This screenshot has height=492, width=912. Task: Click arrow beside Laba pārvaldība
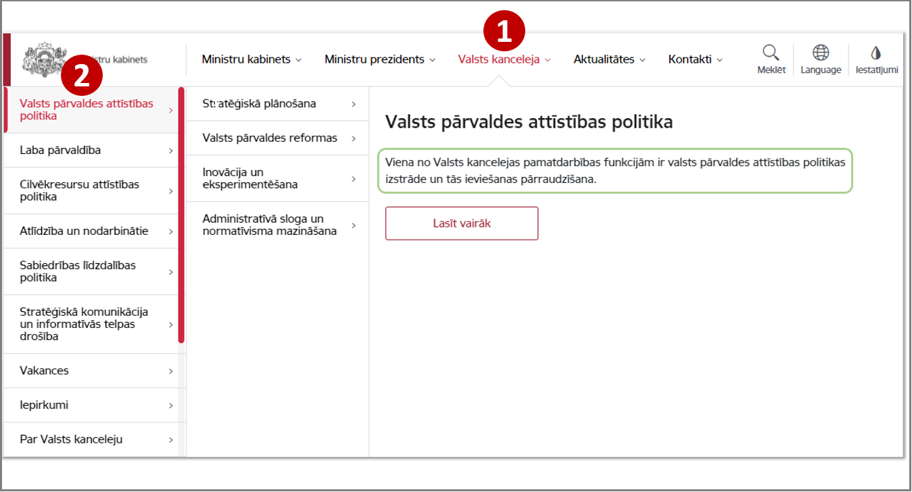click(170, 151)
